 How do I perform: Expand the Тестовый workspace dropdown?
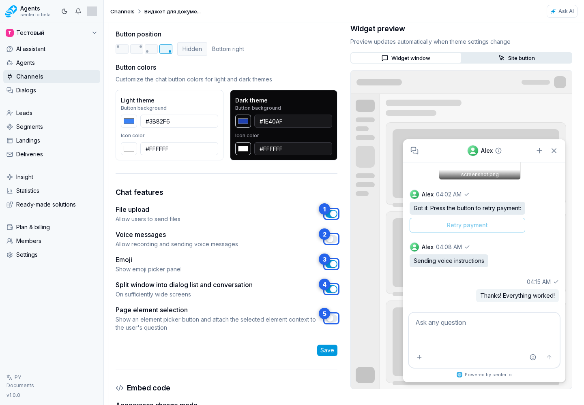[52, 33]
